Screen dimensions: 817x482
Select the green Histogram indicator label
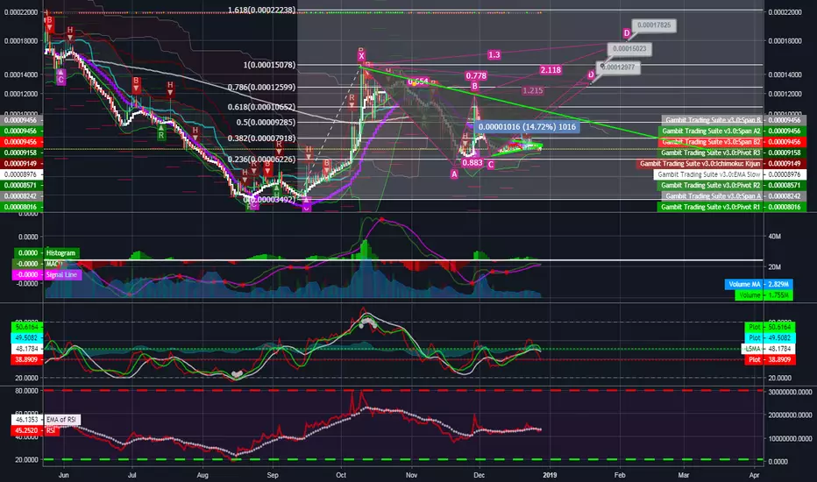[61, 252]
